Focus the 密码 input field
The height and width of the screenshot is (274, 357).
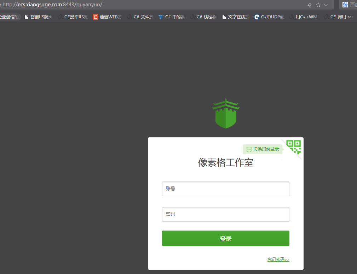coord(225,214)
